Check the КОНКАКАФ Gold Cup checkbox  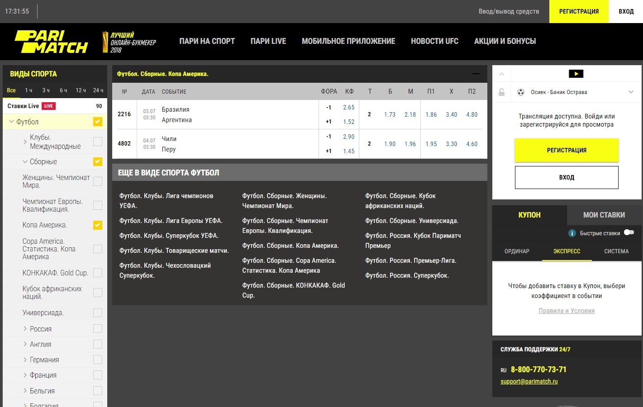pos(98,273)
